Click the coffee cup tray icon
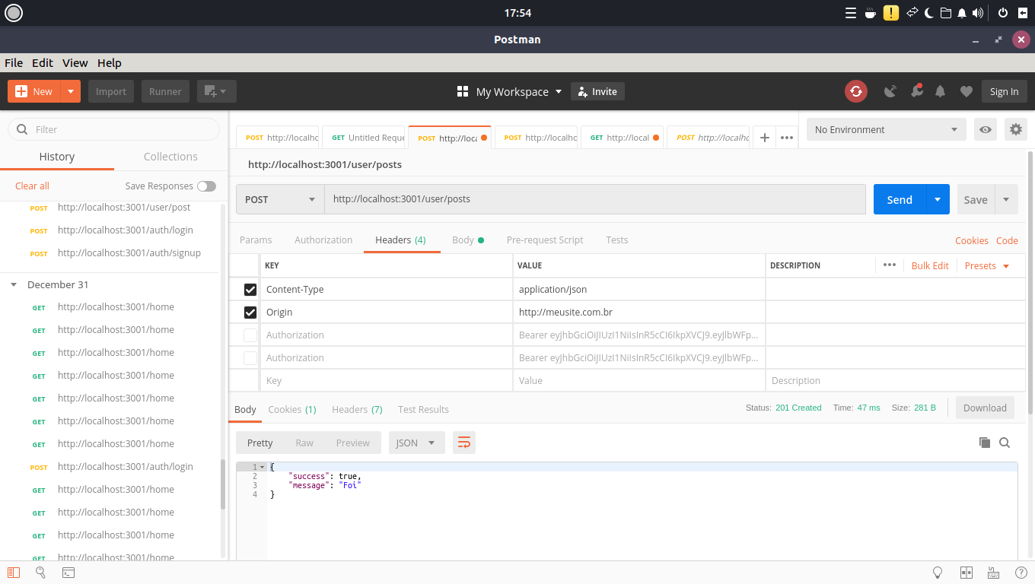 tap(871, 13)
